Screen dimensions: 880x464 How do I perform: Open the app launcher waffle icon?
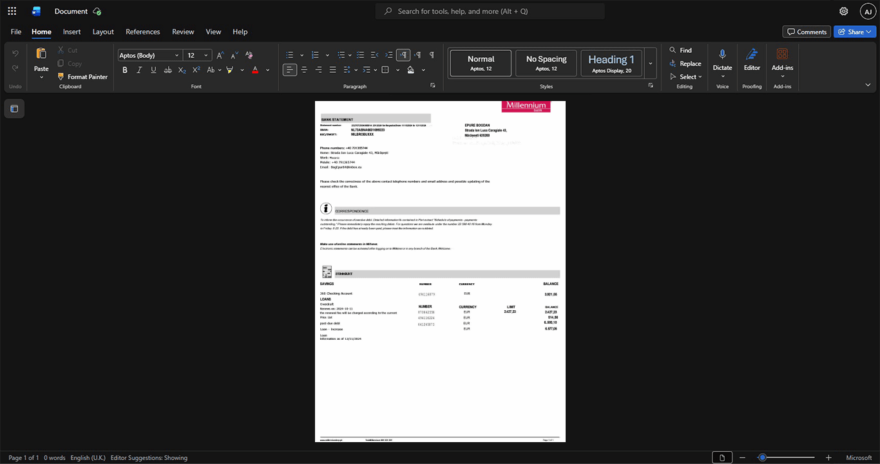click(12, 11)
